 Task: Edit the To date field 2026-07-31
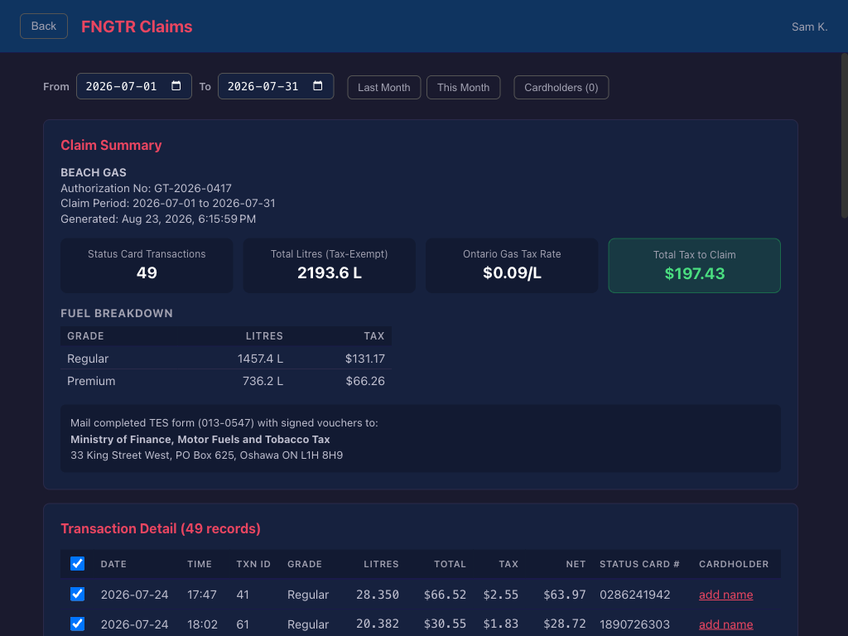click(x=275, y=86)
